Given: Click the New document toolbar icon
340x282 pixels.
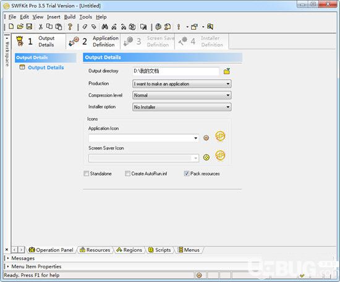Looking at the screenshot, I should [11, 27].
